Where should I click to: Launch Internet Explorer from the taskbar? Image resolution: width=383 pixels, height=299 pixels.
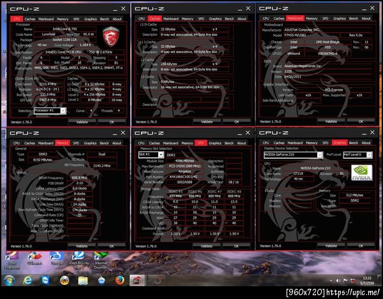[x=27, y=281]
